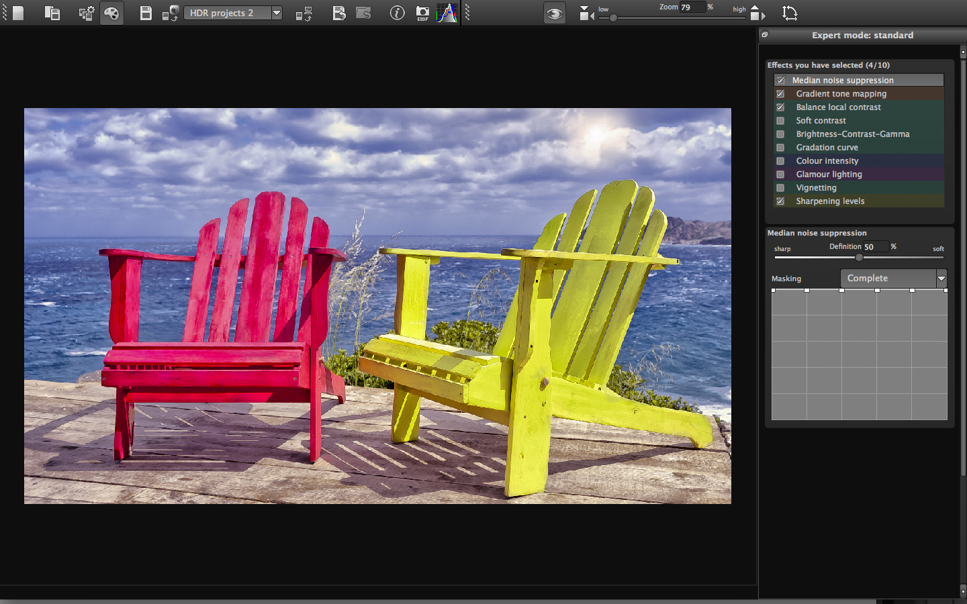Screen dimensions: 967x604
Task: Select Balance local contrast effect row
Action: (x=859, y=107)
